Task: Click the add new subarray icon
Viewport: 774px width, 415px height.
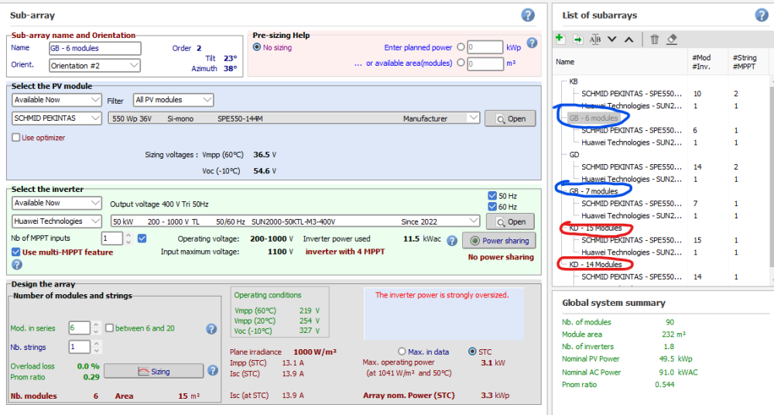Action: pyautogui.click(x=560, y=39)
